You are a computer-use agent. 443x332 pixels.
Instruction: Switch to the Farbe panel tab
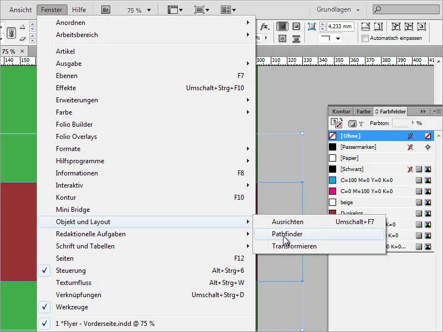(363, 112)
